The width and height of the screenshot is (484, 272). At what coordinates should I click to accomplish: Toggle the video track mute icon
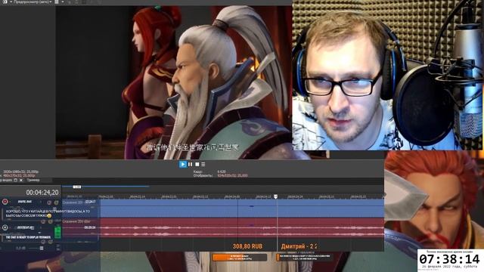point(49,202)
